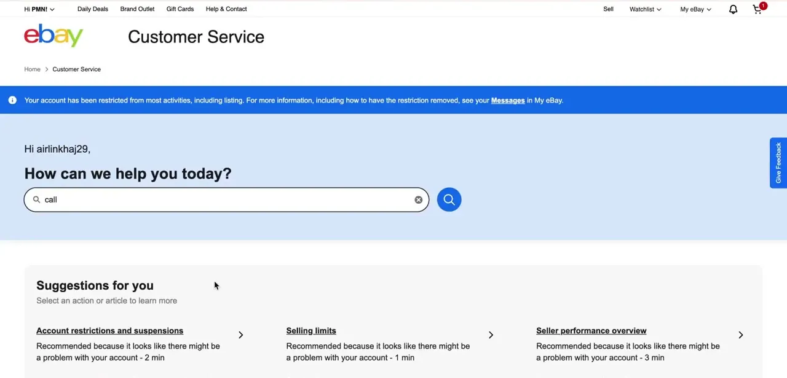787x378 pixels.
Task: Open Daily Deals
Action: click(x=93, y=9)
